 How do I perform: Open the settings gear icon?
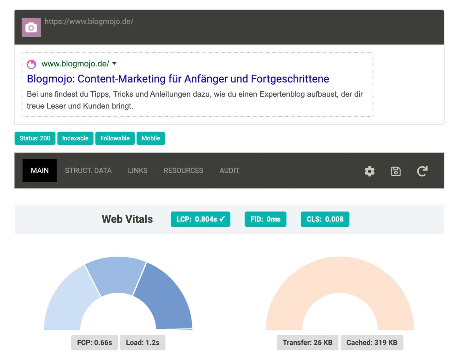[x=369, y=171]
